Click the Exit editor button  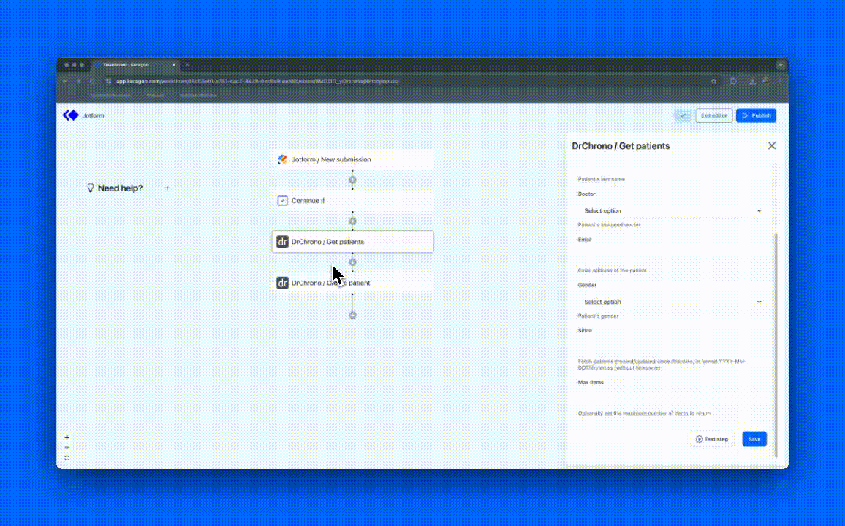[x=713, y=115]
